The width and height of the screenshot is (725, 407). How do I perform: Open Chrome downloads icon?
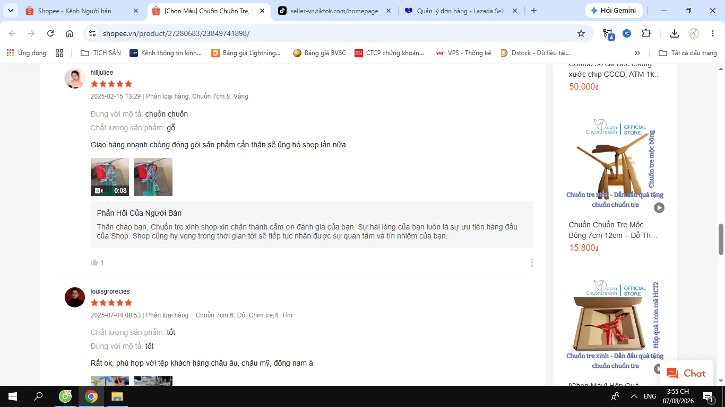point(675,33)
